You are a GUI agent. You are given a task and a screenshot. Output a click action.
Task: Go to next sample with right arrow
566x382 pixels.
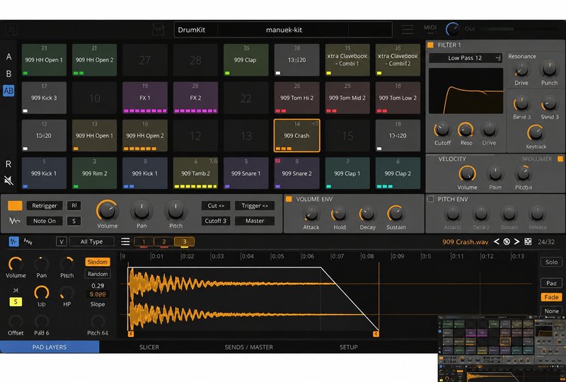(x=517, y=241)
